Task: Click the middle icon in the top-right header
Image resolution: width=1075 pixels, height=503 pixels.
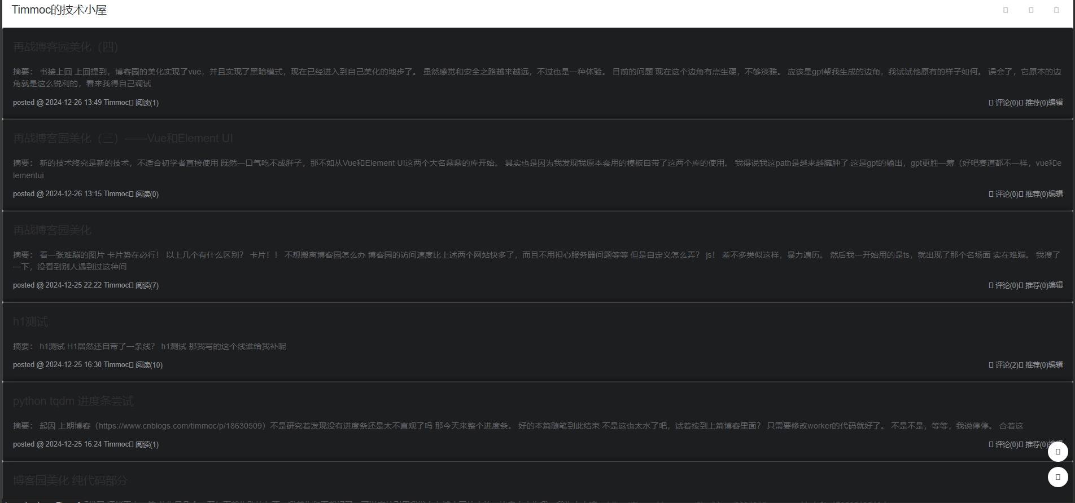Action: pyautogui.click(x=1031, y=10)
